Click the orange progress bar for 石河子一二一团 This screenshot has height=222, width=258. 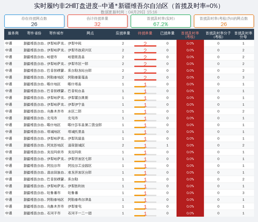pos(145,216)
